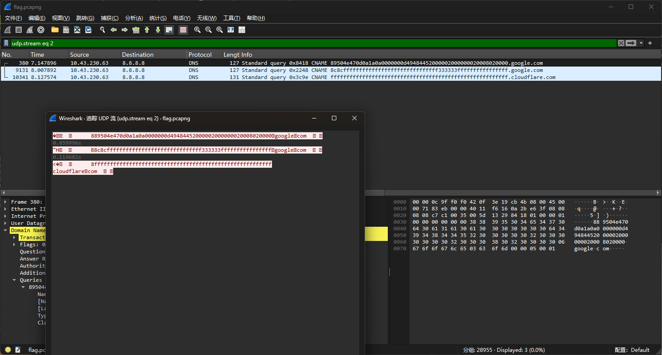The height and width of the screenshot is (355, 662).
Task: Open 帮助(H) menu
Action: click(256, 18)
